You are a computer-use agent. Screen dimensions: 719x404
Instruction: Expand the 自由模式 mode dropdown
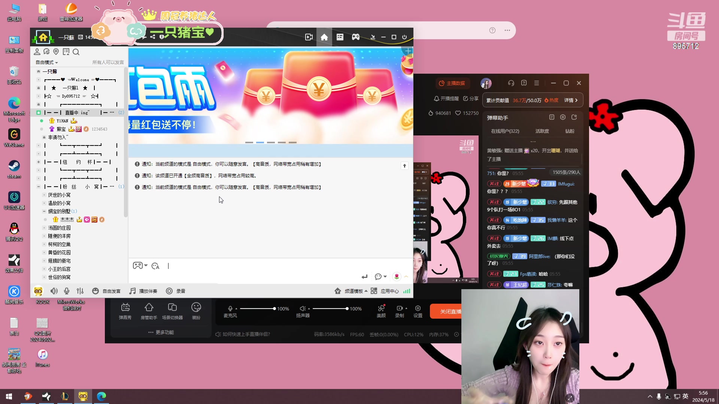(47, 62)
